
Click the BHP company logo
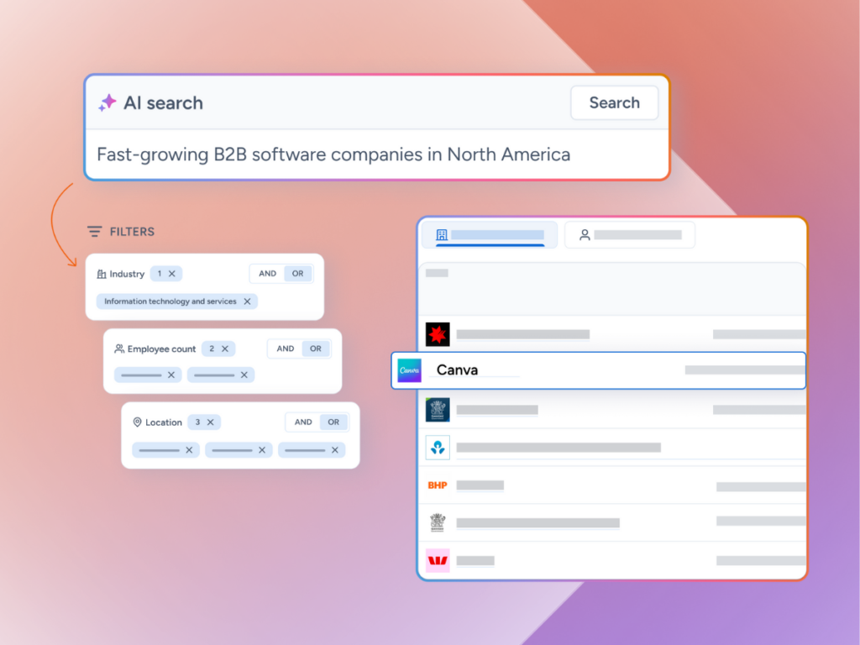coord(438,485)
